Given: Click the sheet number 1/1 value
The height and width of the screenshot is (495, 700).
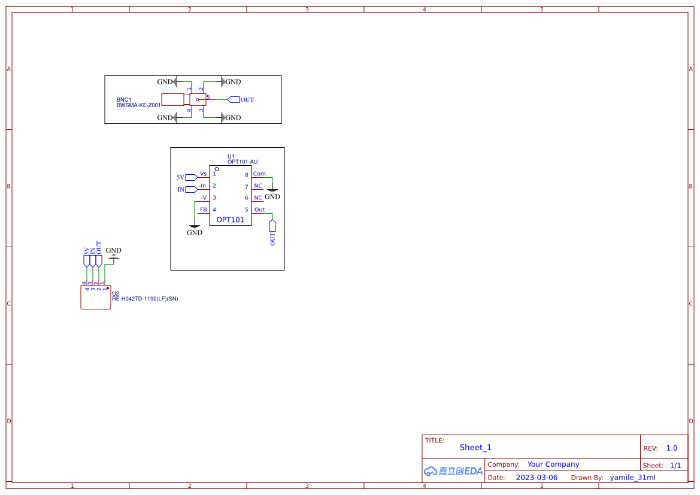Looking at the screenshot, I should coord(675,465).
